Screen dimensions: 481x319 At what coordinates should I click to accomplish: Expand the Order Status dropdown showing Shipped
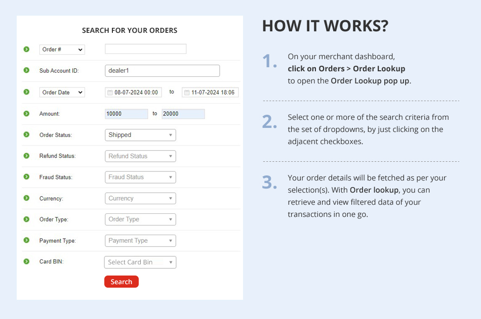[140, 135]
